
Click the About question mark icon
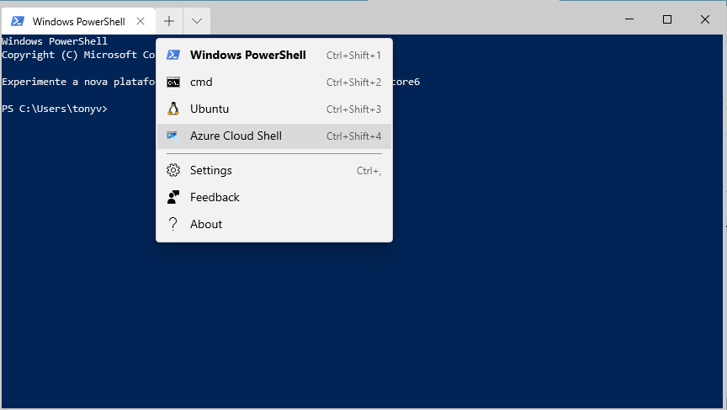pyautogui.click(x=173, y=224)
